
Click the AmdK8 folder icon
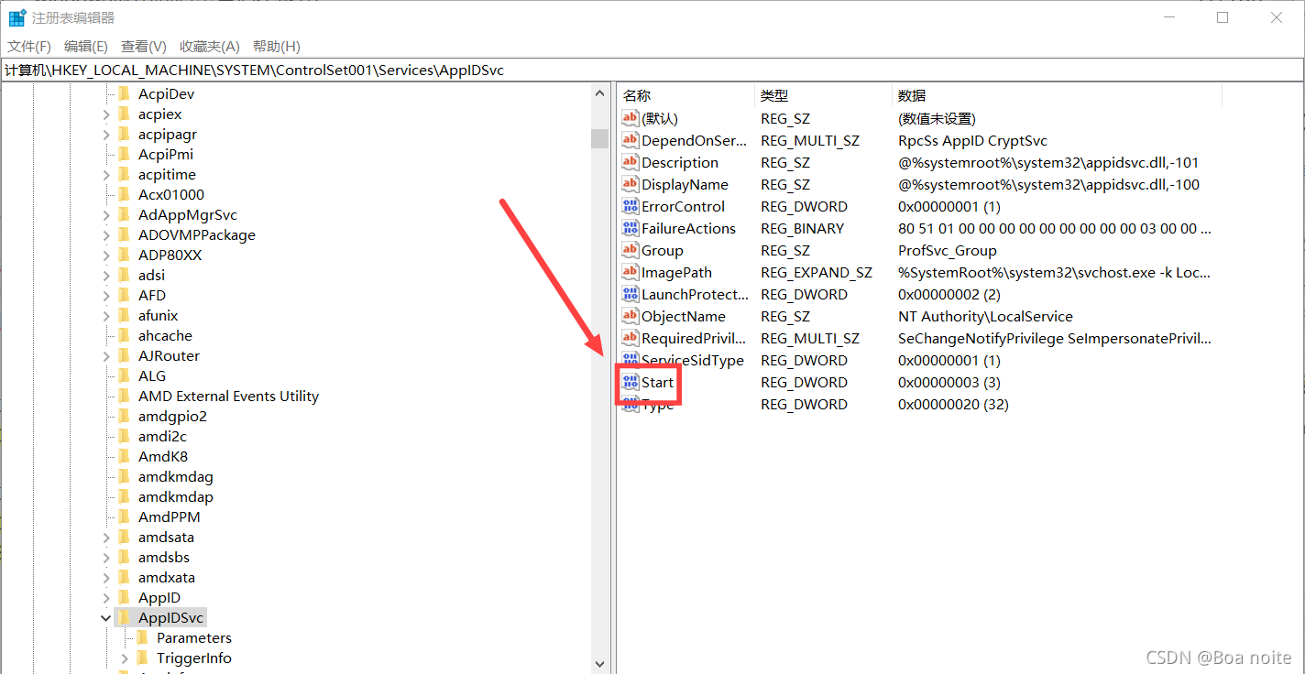pos(124,456)
